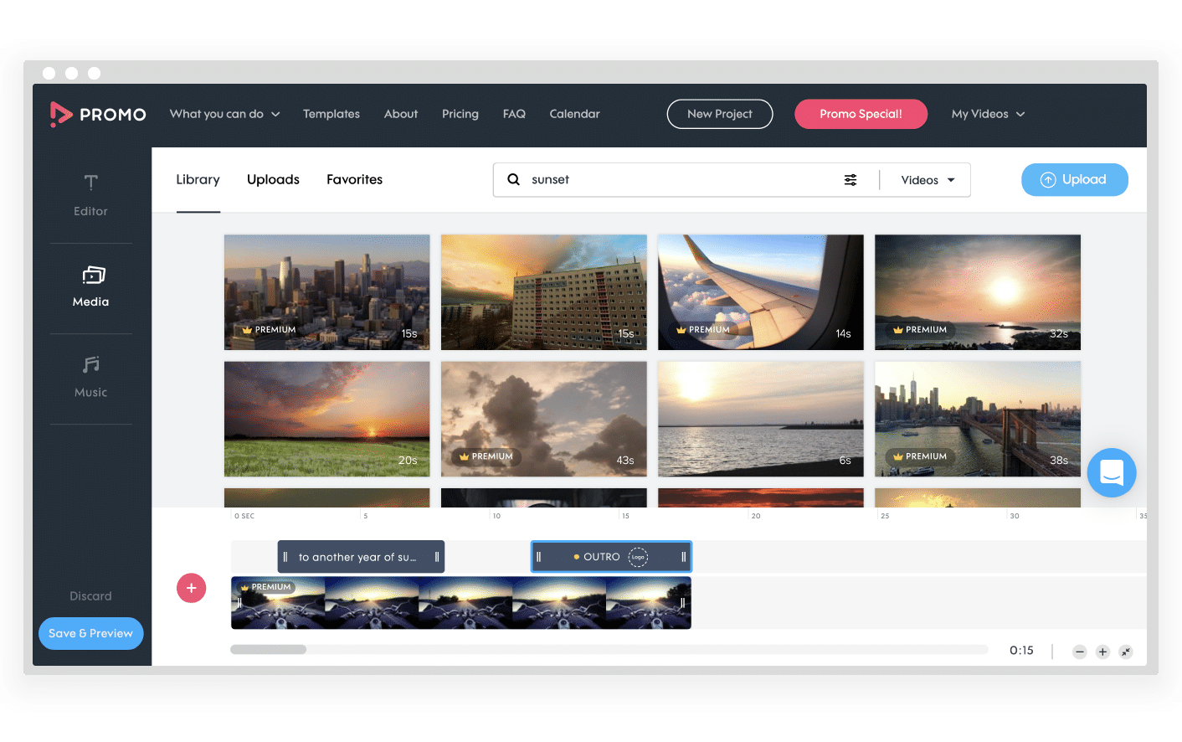Image resolution: width=1182 pixels, height=742 pixels.
Task: Click the PROMO logo
Action: [x=98, y=114]
